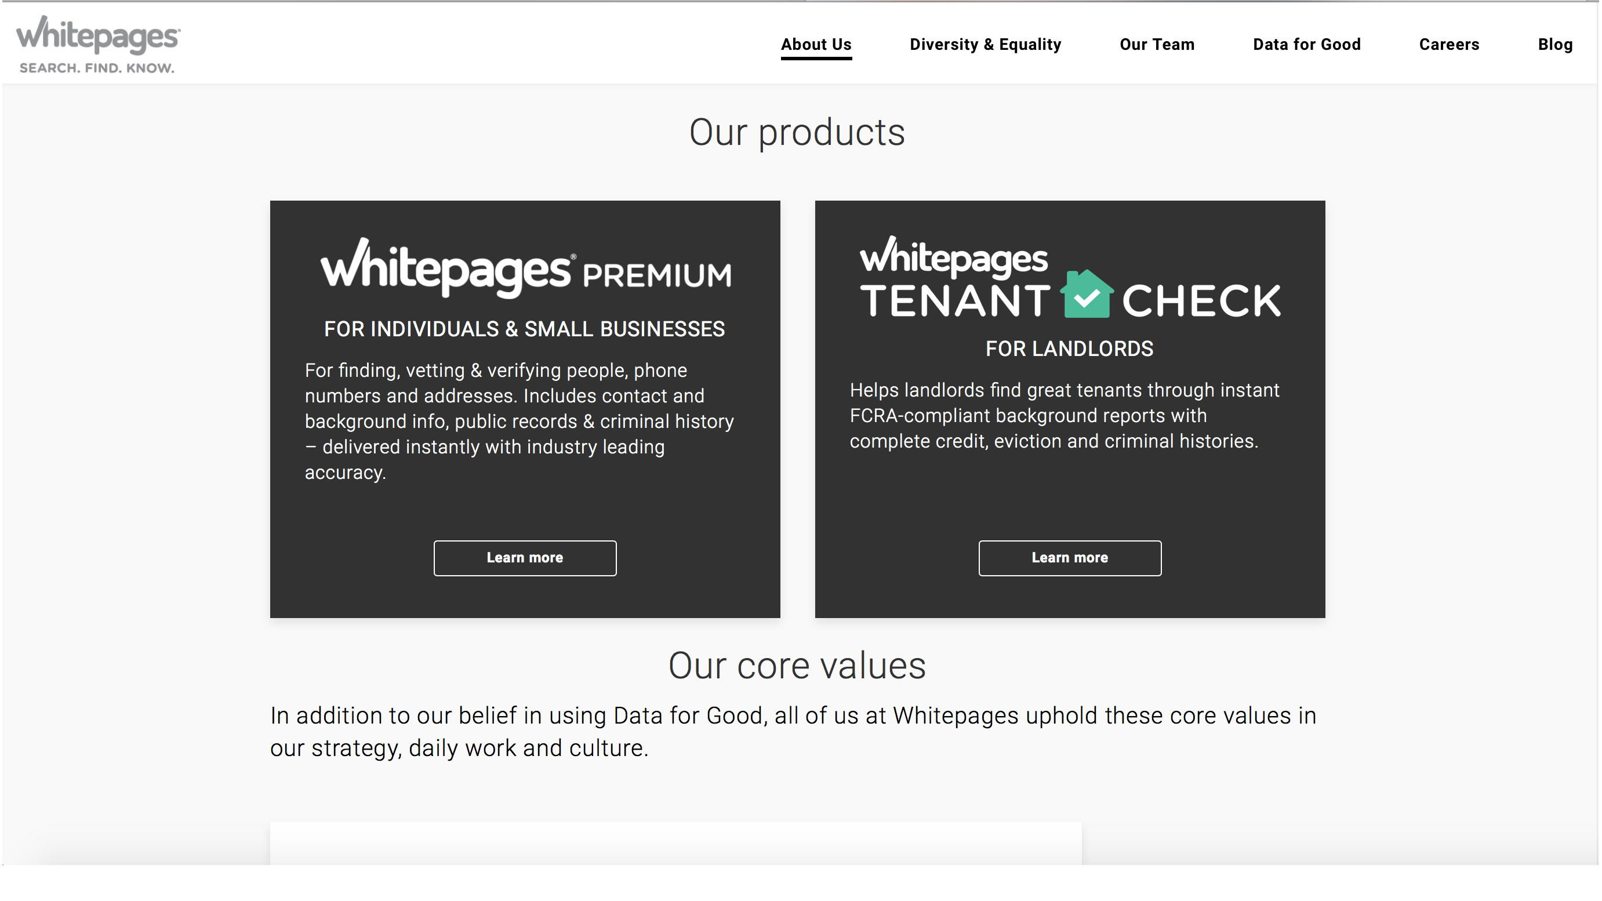1602x901 pixels.
Task: Click description 'Helps landlords find great tenants'
Action: 1065,415
